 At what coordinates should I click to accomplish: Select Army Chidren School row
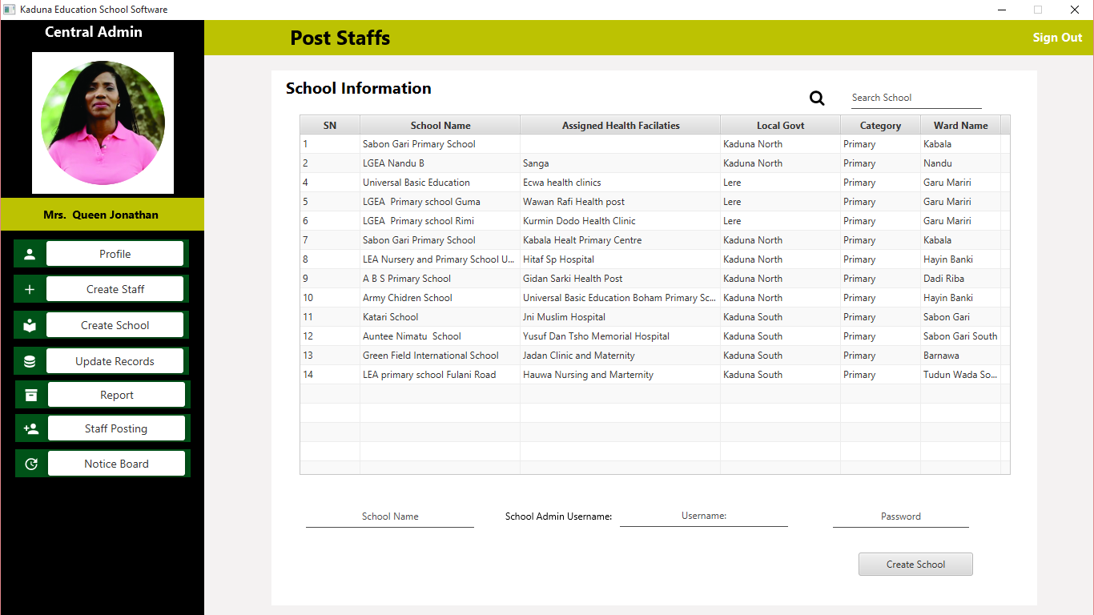[x=654, y=298]
